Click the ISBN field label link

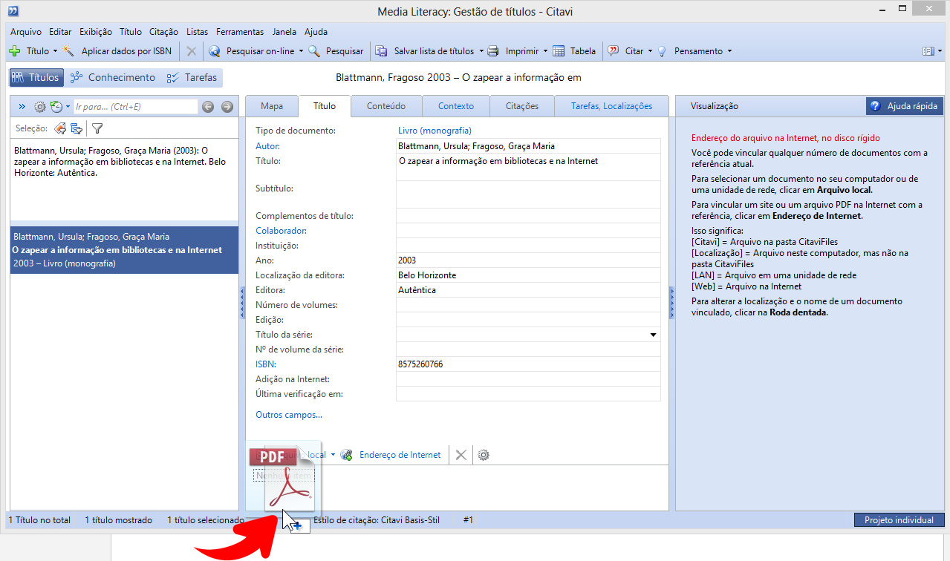click(x=266, y=364)
